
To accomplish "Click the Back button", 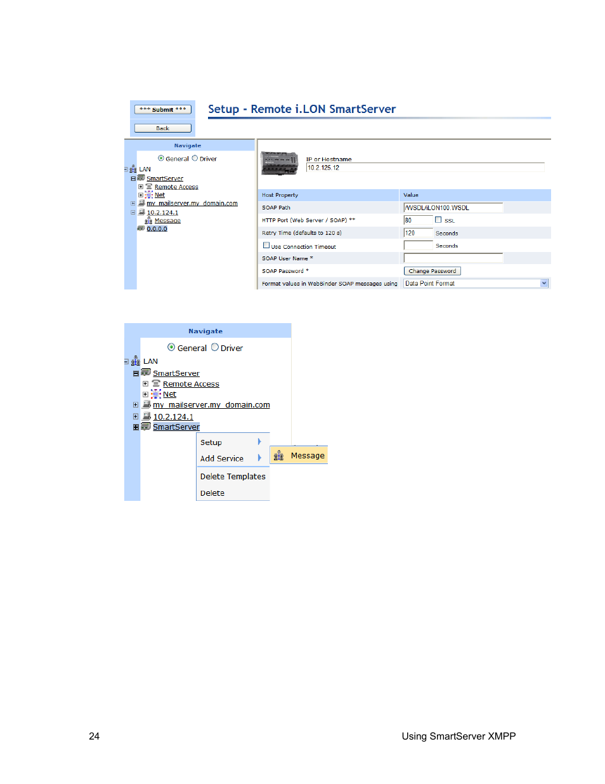I will (163, 128).
